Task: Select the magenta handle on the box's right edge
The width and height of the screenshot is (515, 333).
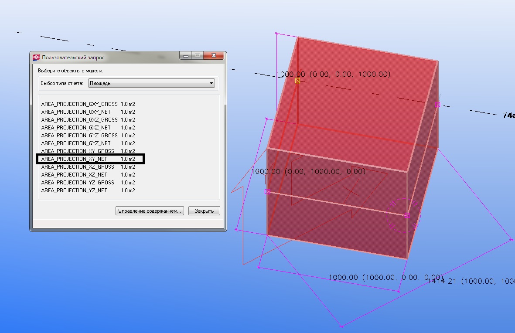Action: tap(437, 105)
